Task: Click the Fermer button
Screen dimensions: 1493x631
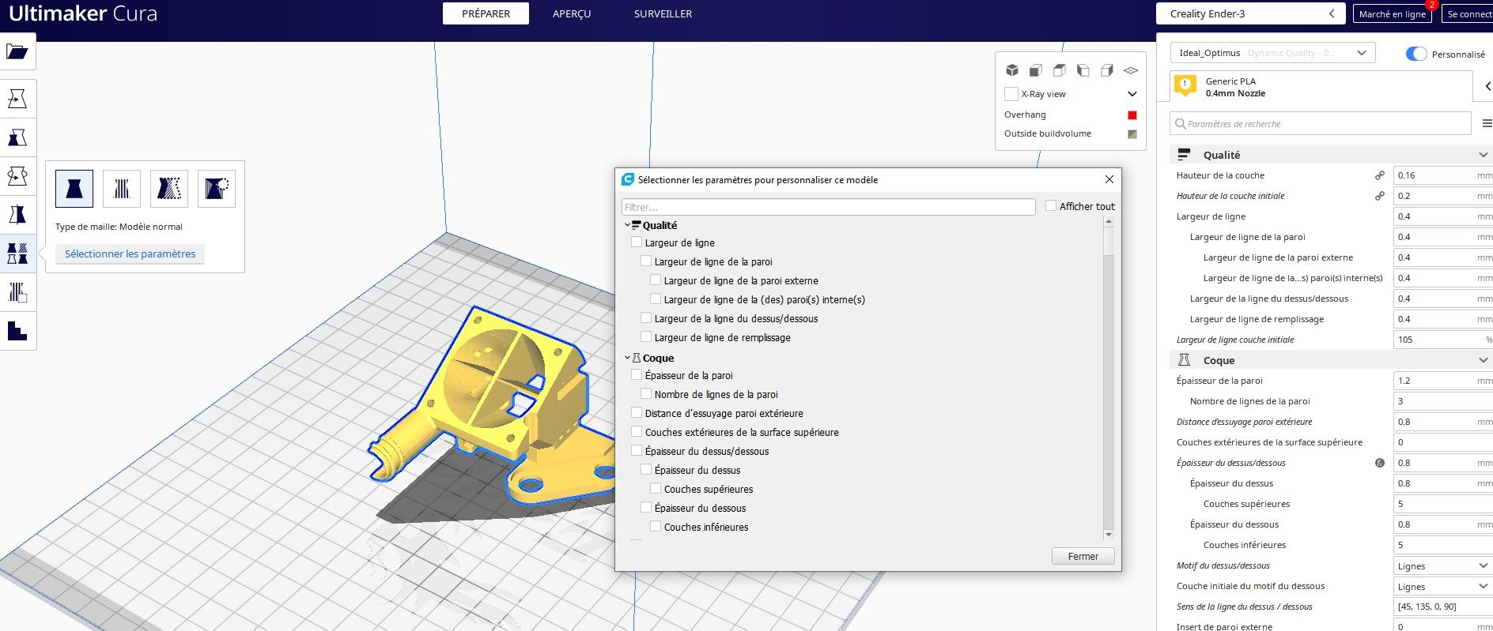Action: [x=1083, y=556]
